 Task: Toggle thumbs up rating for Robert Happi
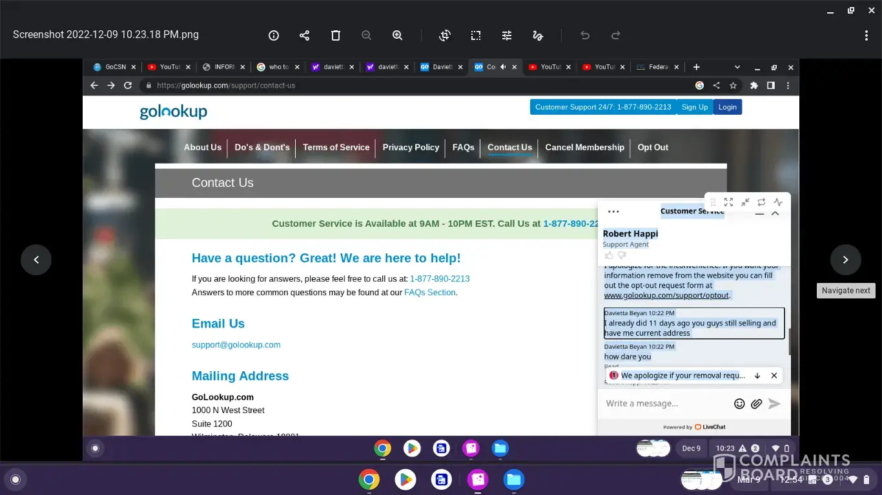pos(609,256)
